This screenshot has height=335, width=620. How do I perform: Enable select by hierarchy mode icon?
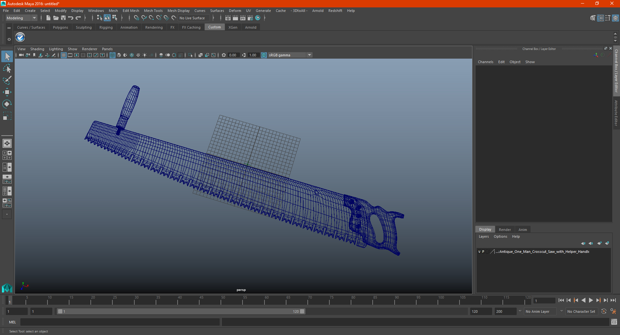(x=99, y=18)
